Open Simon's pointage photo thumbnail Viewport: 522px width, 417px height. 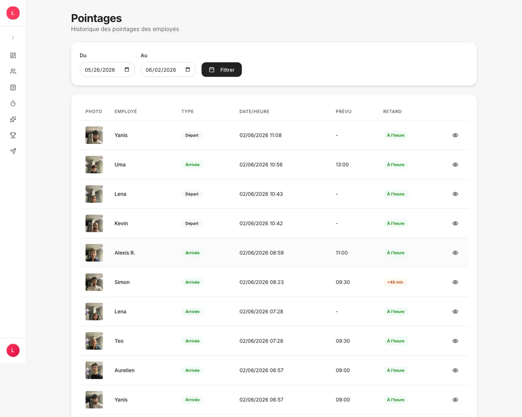(94, 282)
